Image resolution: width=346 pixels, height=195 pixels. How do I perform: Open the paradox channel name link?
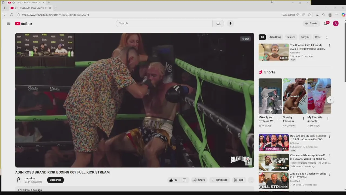pos(30,178)
